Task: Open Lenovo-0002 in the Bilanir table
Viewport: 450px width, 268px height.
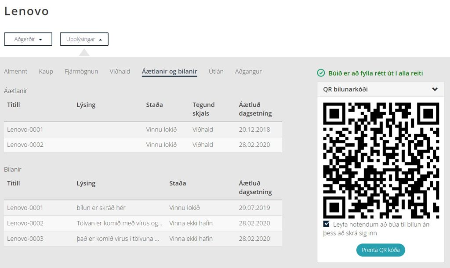Action: [x=25, y=223]
